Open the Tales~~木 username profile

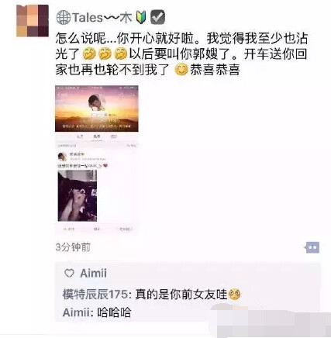pyautogui.click(x=102, y=18)
